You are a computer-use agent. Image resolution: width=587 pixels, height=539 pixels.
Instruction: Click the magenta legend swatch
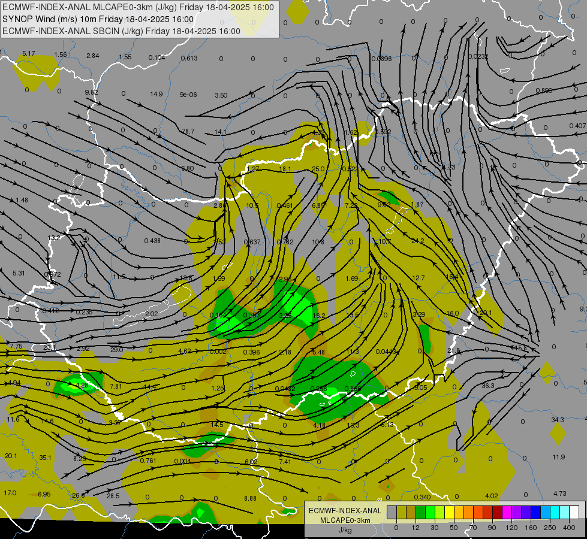(507, 512)
